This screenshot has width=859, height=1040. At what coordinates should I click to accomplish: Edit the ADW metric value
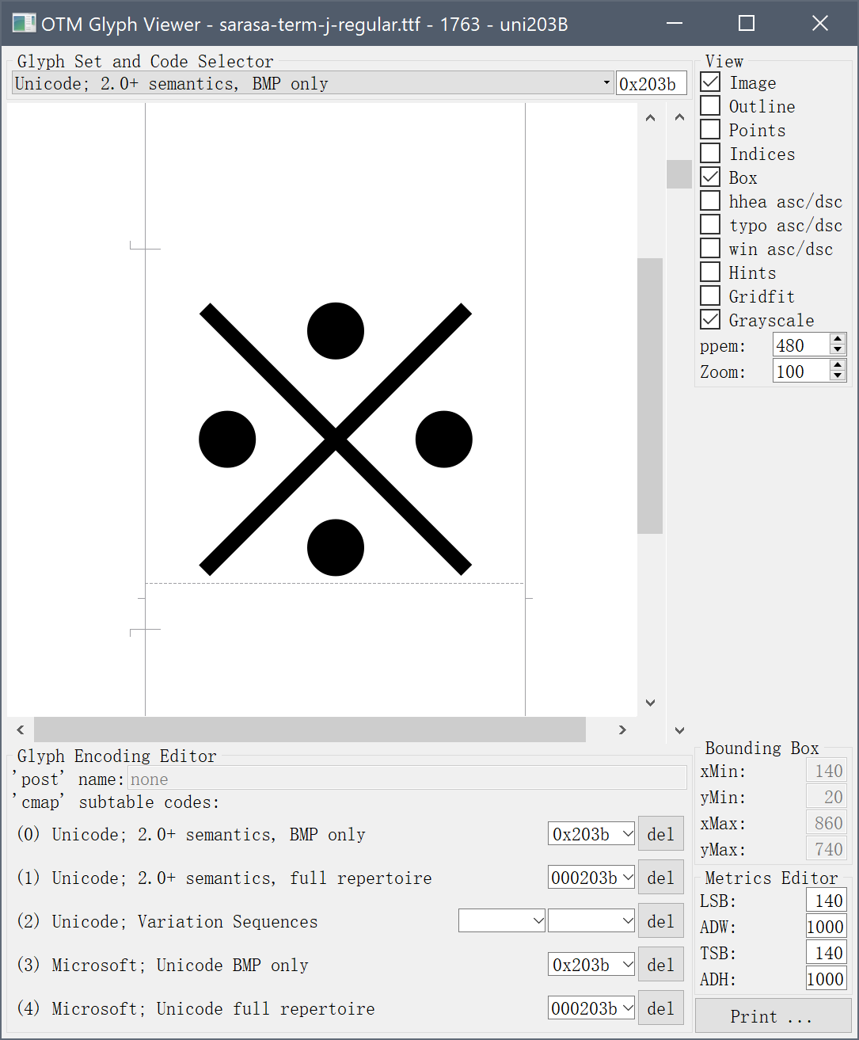(x=826, y=926)
